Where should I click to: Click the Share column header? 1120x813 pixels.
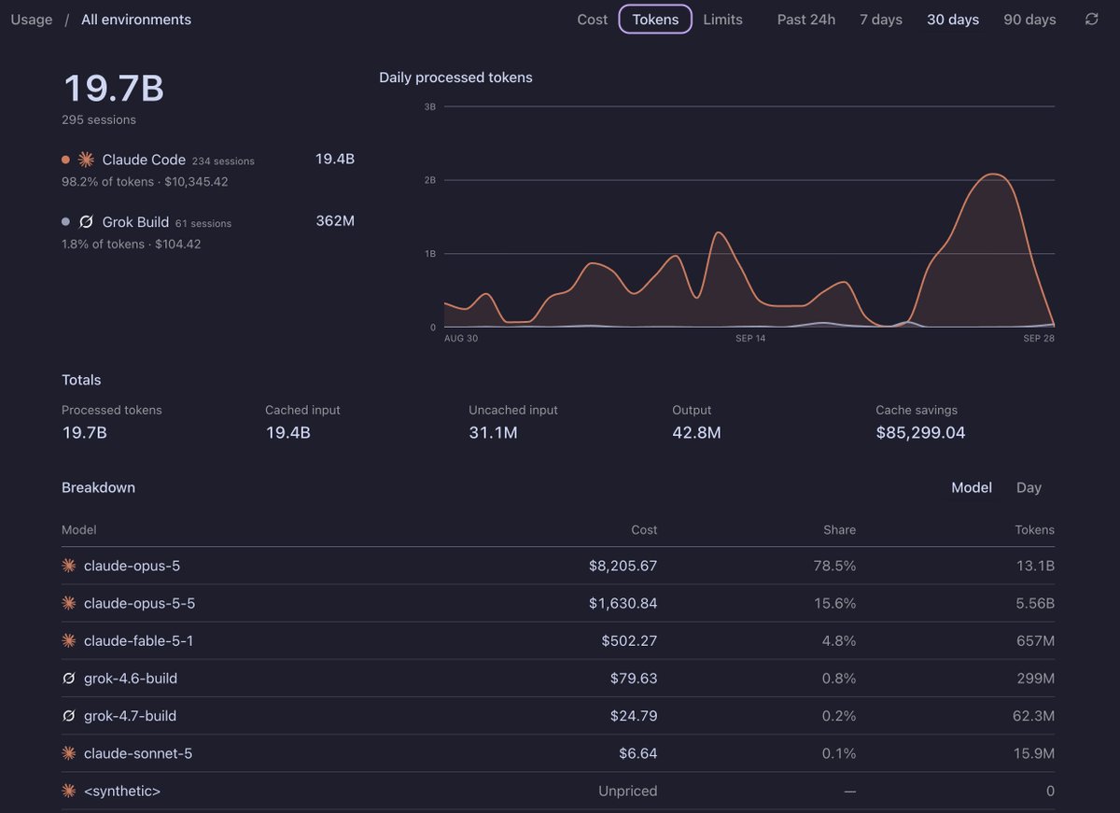coord(839,529)
